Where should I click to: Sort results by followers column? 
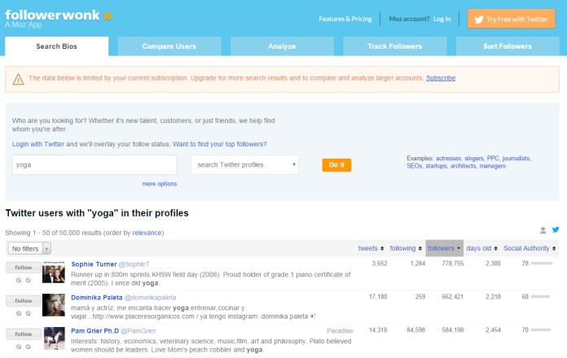445,248
